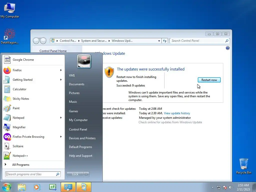
Task: Show All Programs list
Action: [x=33, y=164]
